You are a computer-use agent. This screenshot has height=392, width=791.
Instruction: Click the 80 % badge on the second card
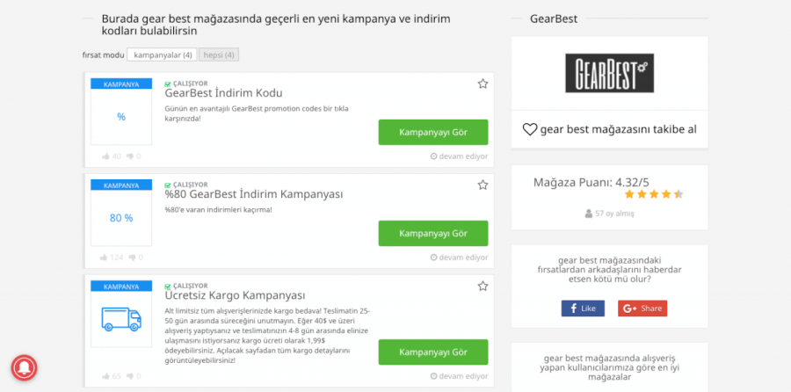coord(121,218)
